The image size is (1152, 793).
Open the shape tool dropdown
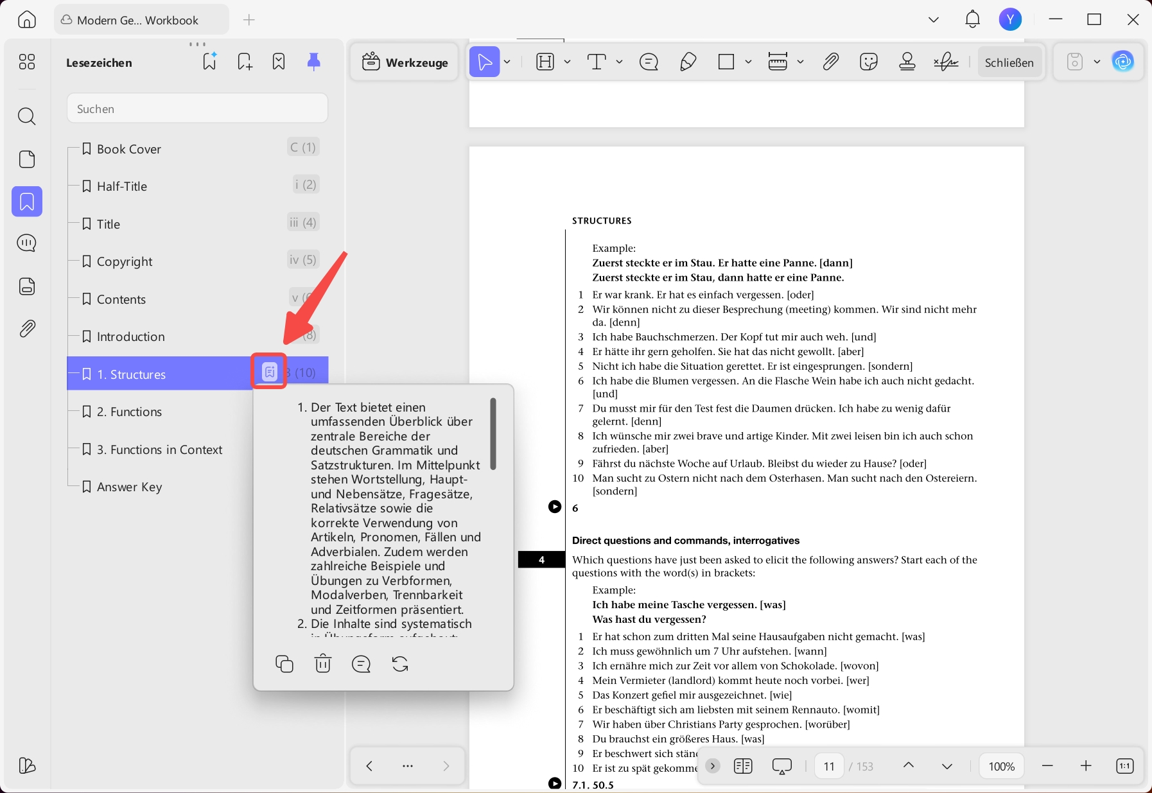click(747, 62)
